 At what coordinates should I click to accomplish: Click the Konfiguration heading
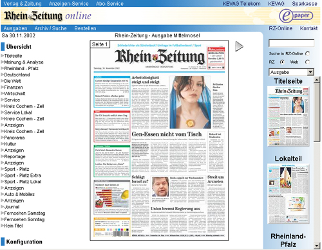pyautogui.click(x=24, y=242)
